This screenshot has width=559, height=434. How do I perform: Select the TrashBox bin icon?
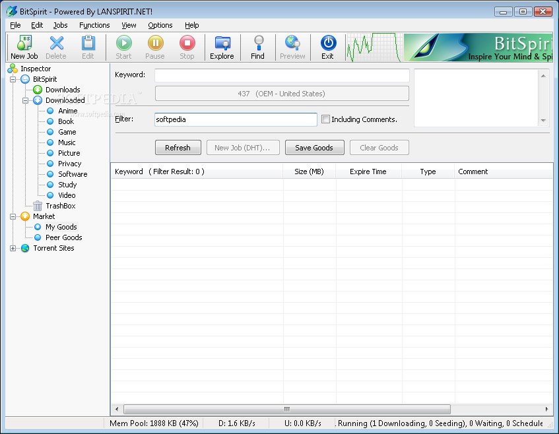(38, 206)
